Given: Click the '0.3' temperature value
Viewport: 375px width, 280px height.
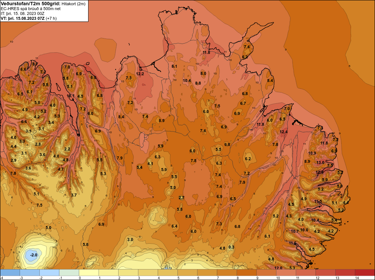Looking at the screenshot, I should click(231, 247).
